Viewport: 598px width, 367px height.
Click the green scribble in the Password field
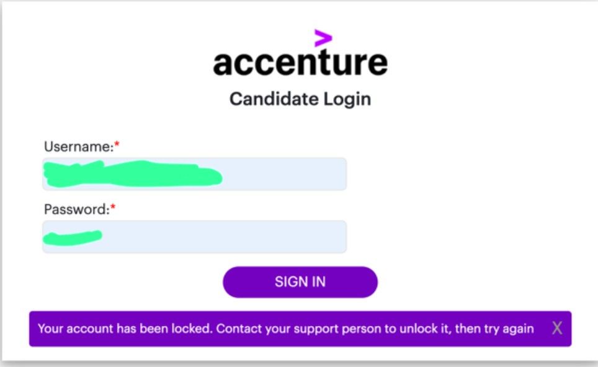(x=73, y=237)
